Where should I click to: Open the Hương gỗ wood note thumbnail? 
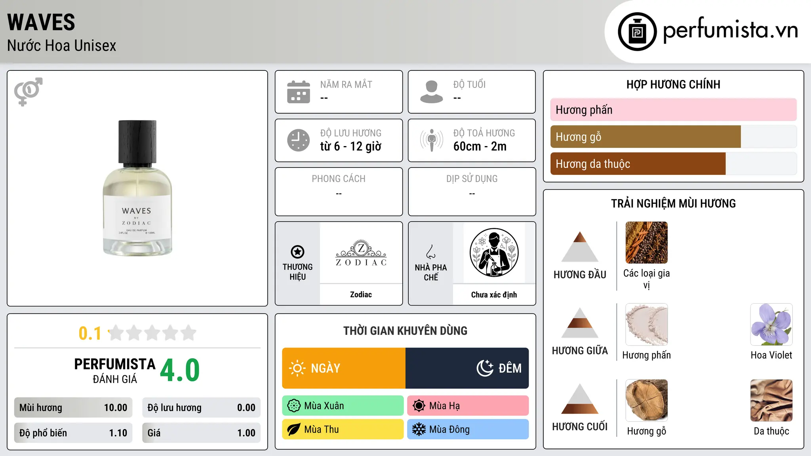pyautogui.click(x=647, y=401)
